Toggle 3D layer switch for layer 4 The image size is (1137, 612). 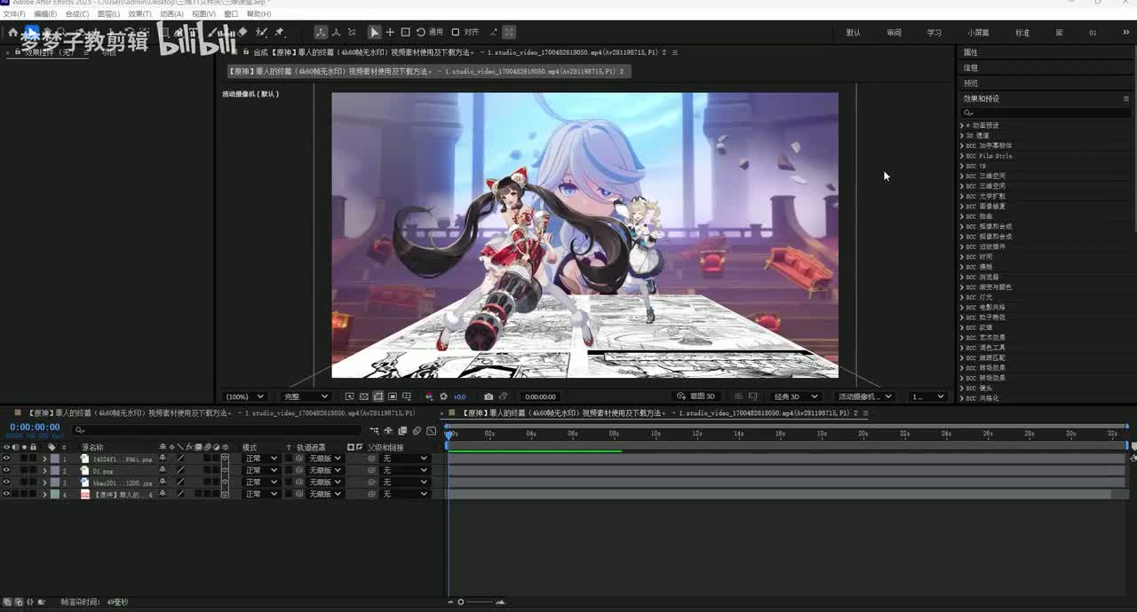[225, 493]
